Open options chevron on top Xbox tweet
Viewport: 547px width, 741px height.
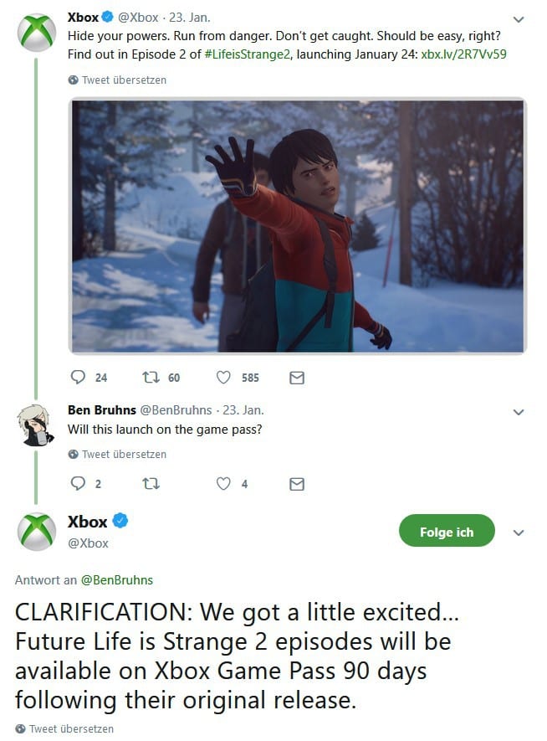519,19
